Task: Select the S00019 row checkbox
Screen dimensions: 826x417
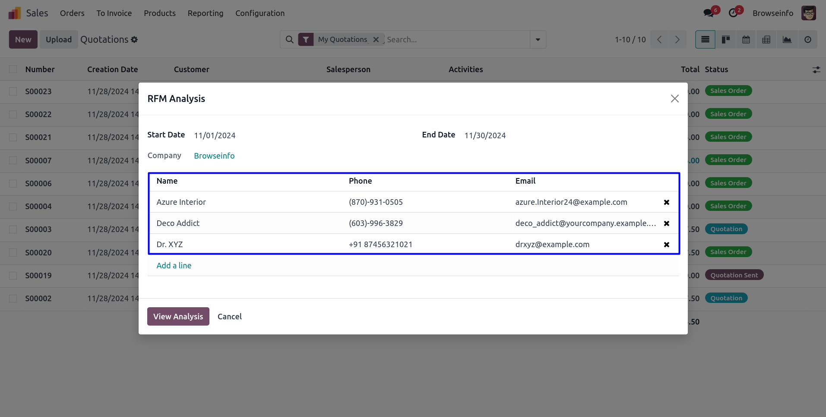Action: coord(13,276)
